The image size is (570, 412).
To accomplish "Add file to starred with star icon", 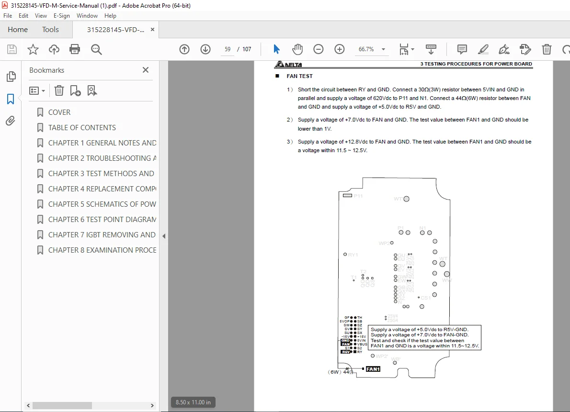I will tap(33, 49).
